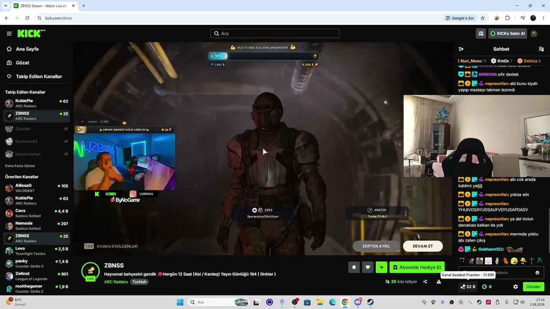Open recommended channel Zeitnot
This screenshot has width=550, height=309.
[37, 276]
